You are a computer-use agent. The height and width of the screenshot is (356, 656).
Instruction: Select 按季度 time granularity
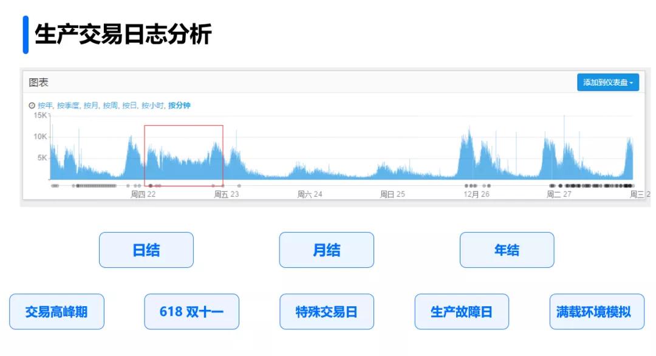pos(67,106)
